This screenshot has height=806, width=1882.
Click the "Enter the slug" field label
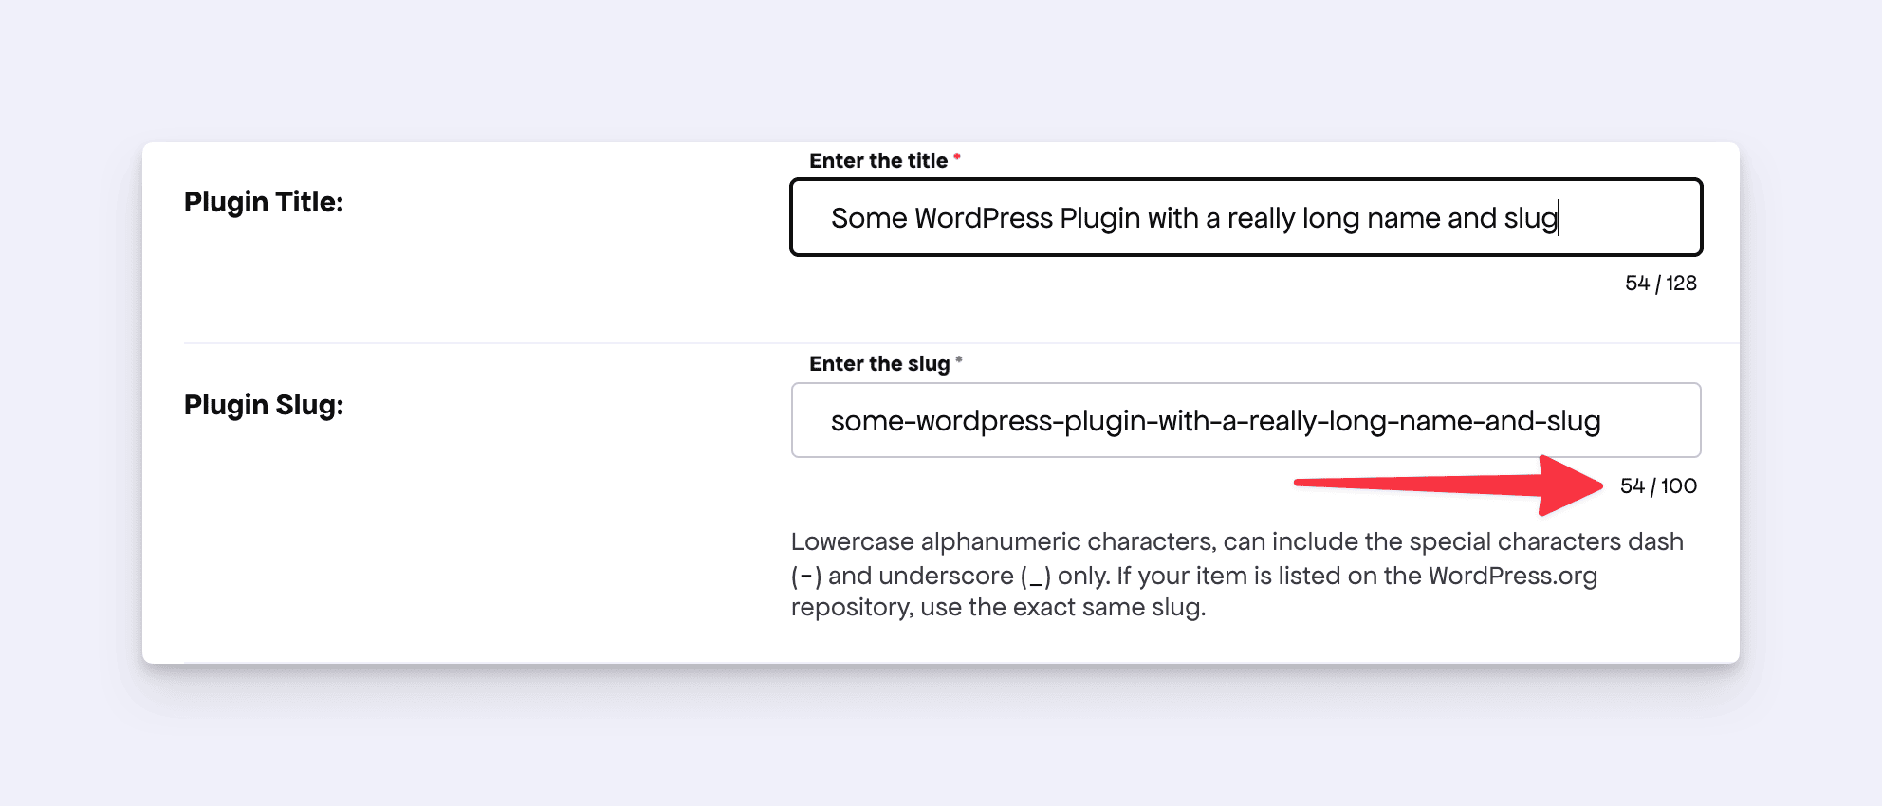879,364
